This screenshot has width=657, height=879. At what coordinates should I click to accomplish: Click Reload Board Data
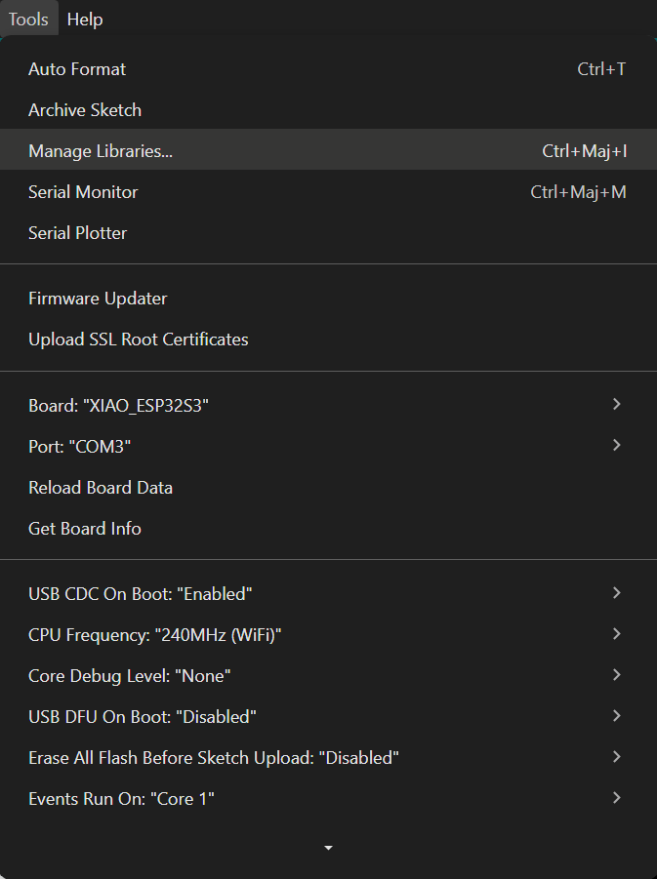point(101,488)
